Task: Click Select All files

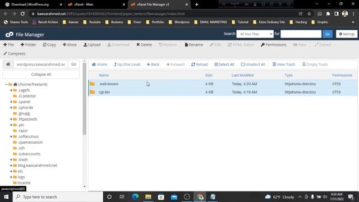Action: point(224,65)
